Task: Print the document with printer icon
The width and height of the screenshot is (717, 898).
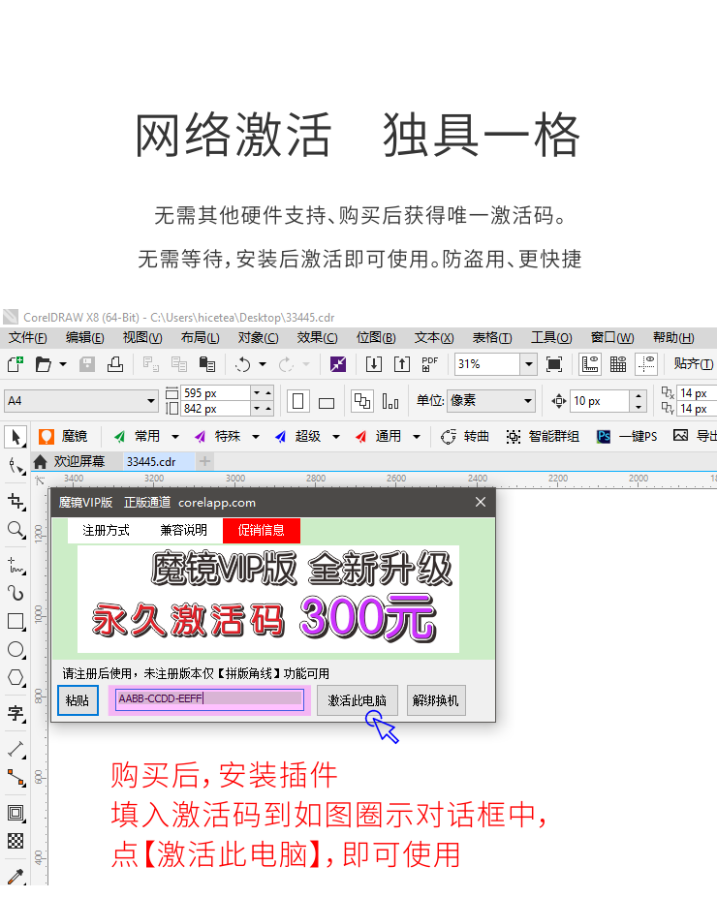Action: point(115,364)
